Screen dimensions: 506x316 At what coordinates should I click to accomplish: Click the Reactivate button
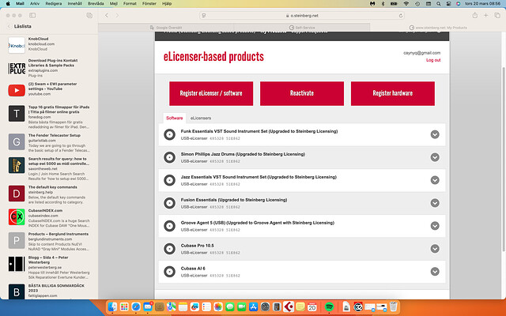[x=302, y=93]
